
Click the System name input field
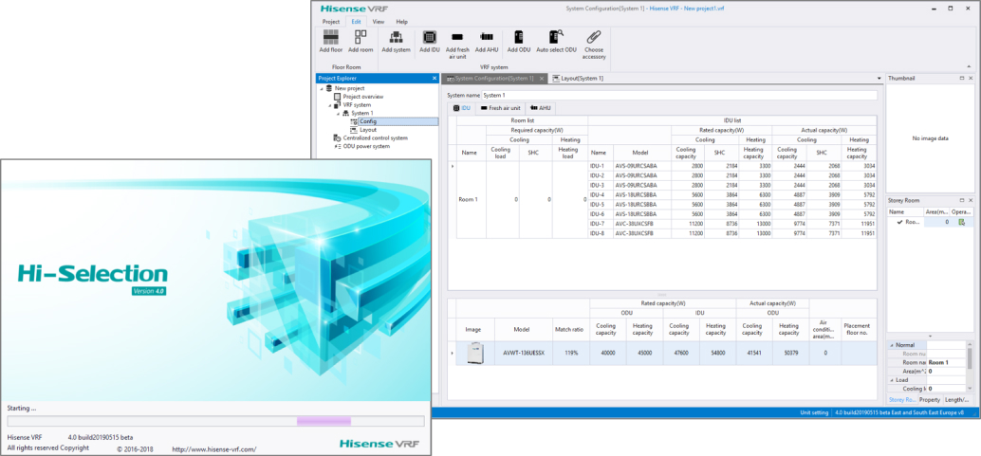coord(679,95)
